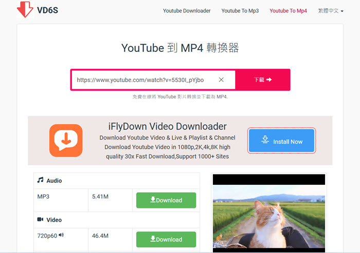Download the MP3 5.41M audio file
360x253 pixels.
pyautogui.click(x=166, y=200)
